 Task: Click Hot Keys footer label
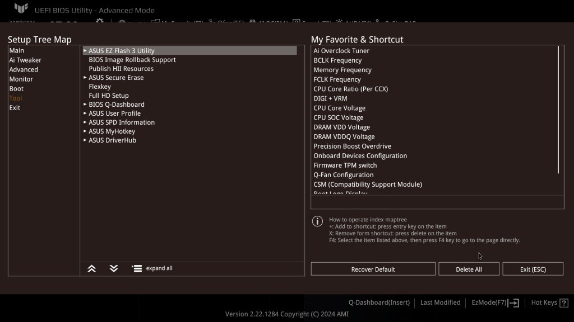[544, 302]
